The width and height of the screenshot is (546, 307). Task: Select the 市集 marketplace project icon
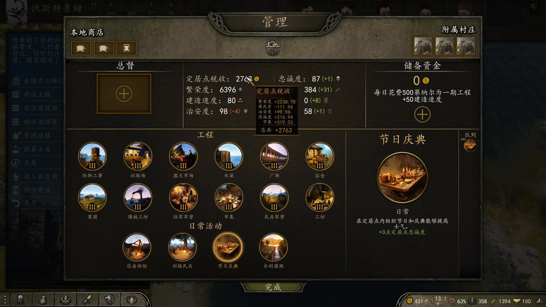point(229,198)
